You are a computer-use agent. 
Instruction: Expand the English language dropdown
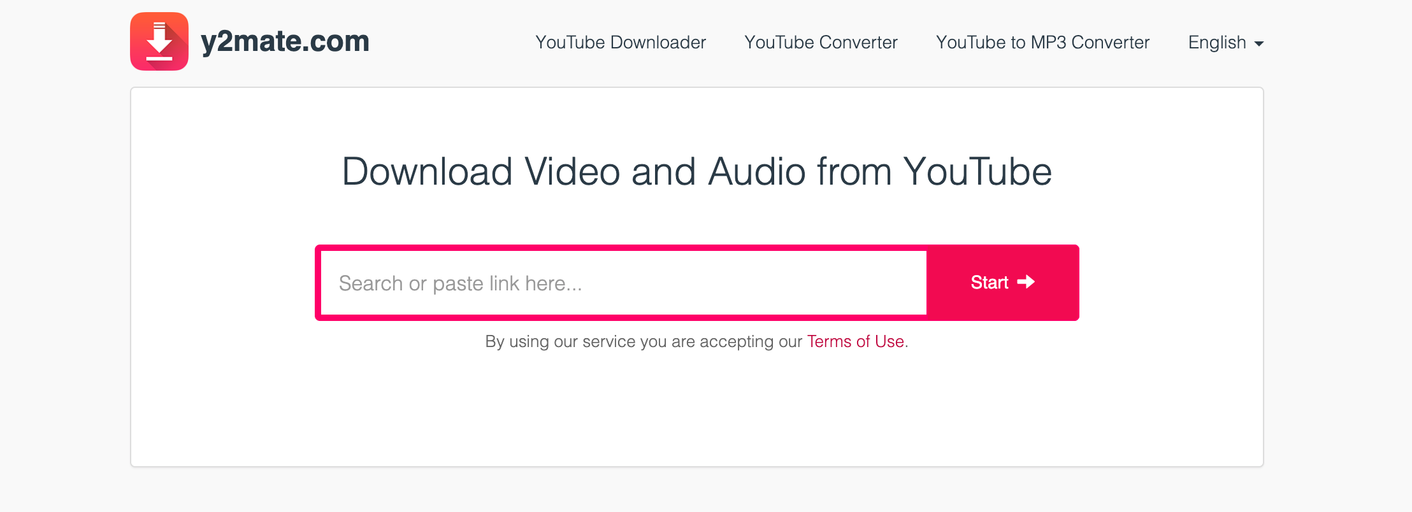pyautogui.click(x=1226, y=42)
